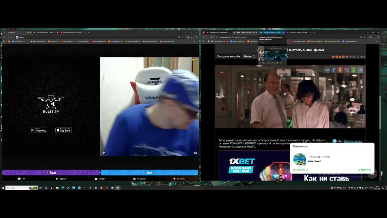Open a new tab in the right browser

point(314,32)
